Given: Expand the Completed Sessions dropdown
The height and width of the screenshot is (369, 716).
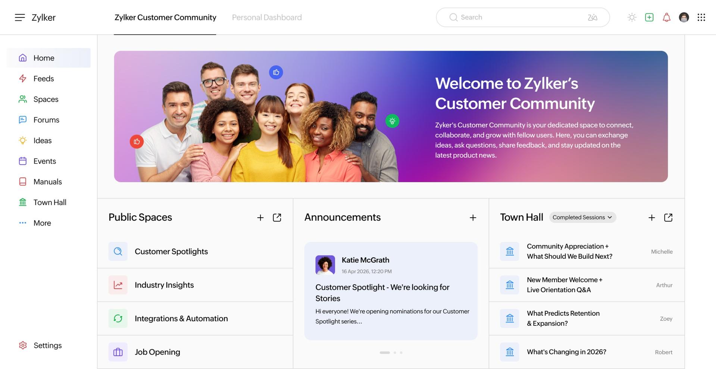Looking at the screenshot, I should coord(582,217).
